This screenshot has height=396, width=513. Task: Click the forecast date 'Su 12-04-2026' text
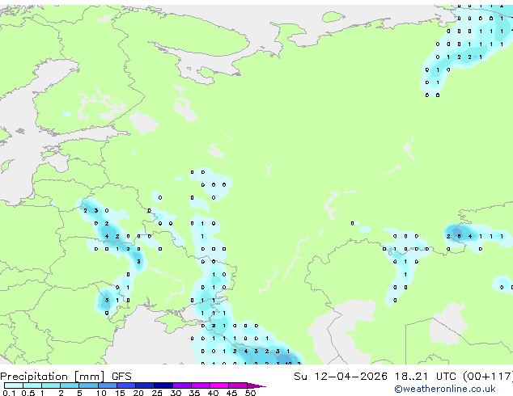pos(341,377)
